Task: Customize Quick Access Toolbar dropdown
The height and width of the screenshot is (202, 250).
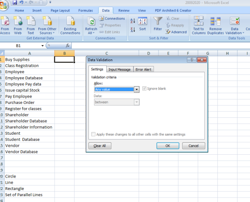Action: (50, 2)
